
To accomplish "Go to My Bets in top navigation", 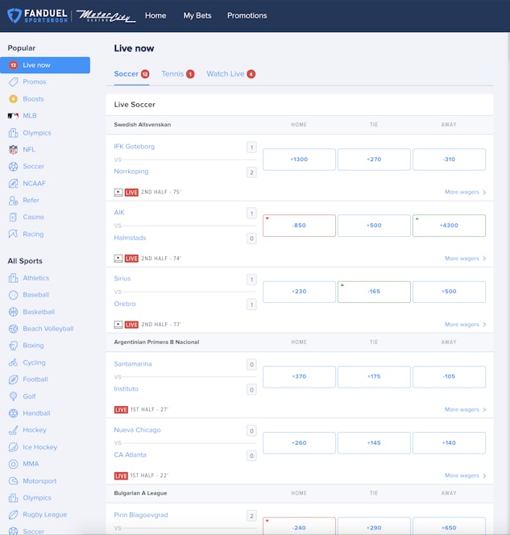I will click(x=197, y=15).
